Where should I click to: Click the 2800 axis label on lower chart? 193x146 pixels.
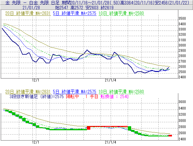[182, 127]
